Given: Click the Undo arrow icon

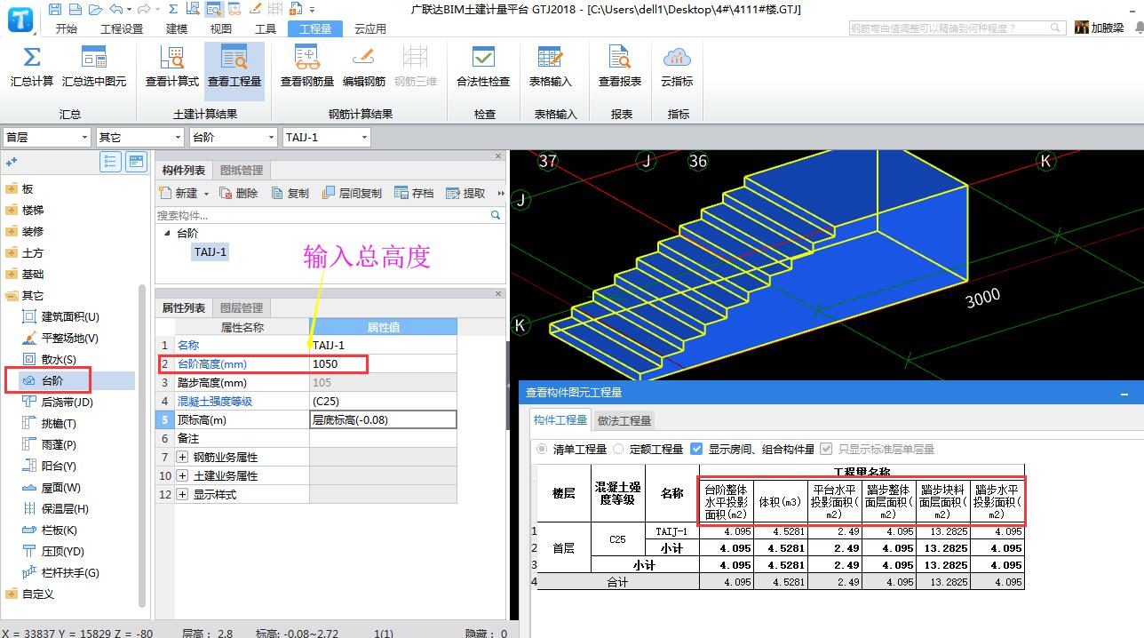Looking at the screenshot, I should click(x=116, y=10).
